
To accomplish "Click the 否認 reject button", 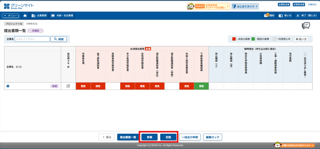I will click(x=168, y=137).
